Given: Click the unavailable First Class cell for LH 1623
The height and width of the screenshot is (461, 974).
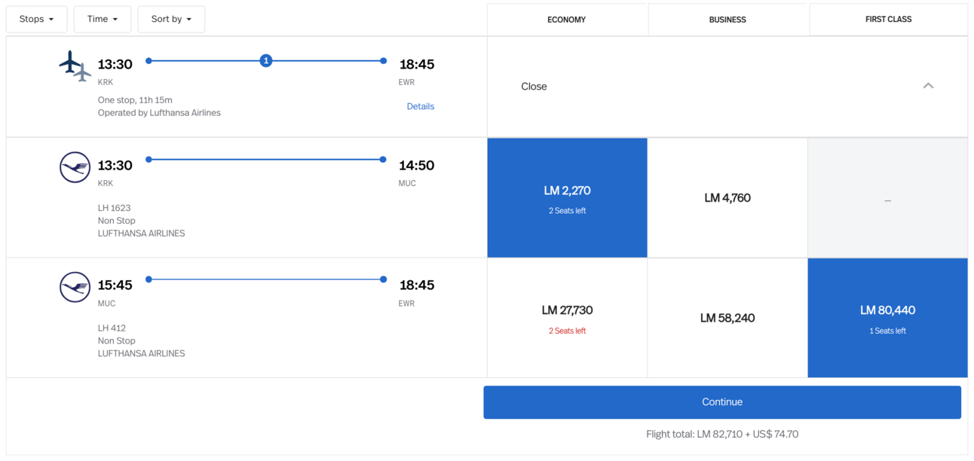Looking at the screenshot, I should click(x=888, y=198).
